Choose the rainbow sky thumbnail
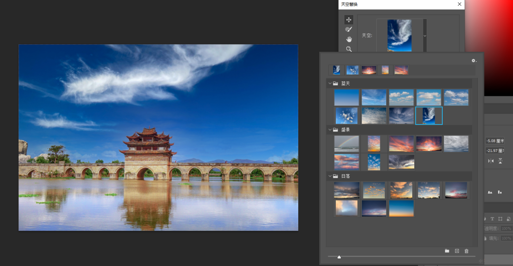 [x=346, y=143]
